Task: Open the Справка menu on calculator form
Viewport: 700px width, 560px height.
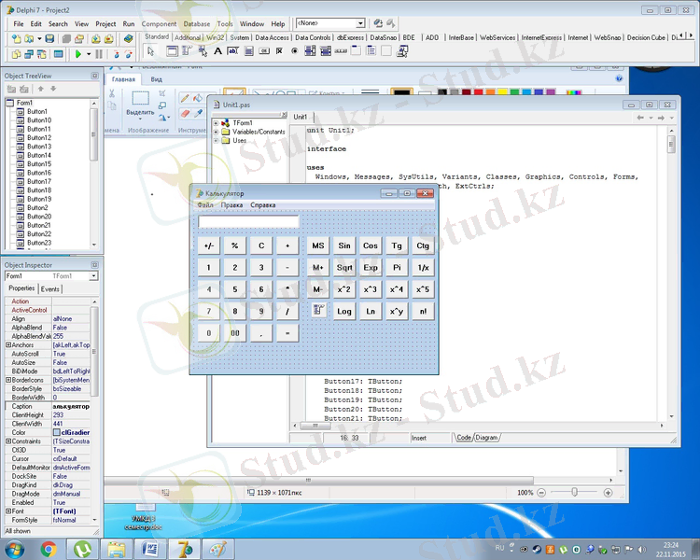Action: click(x=262, y=205)
